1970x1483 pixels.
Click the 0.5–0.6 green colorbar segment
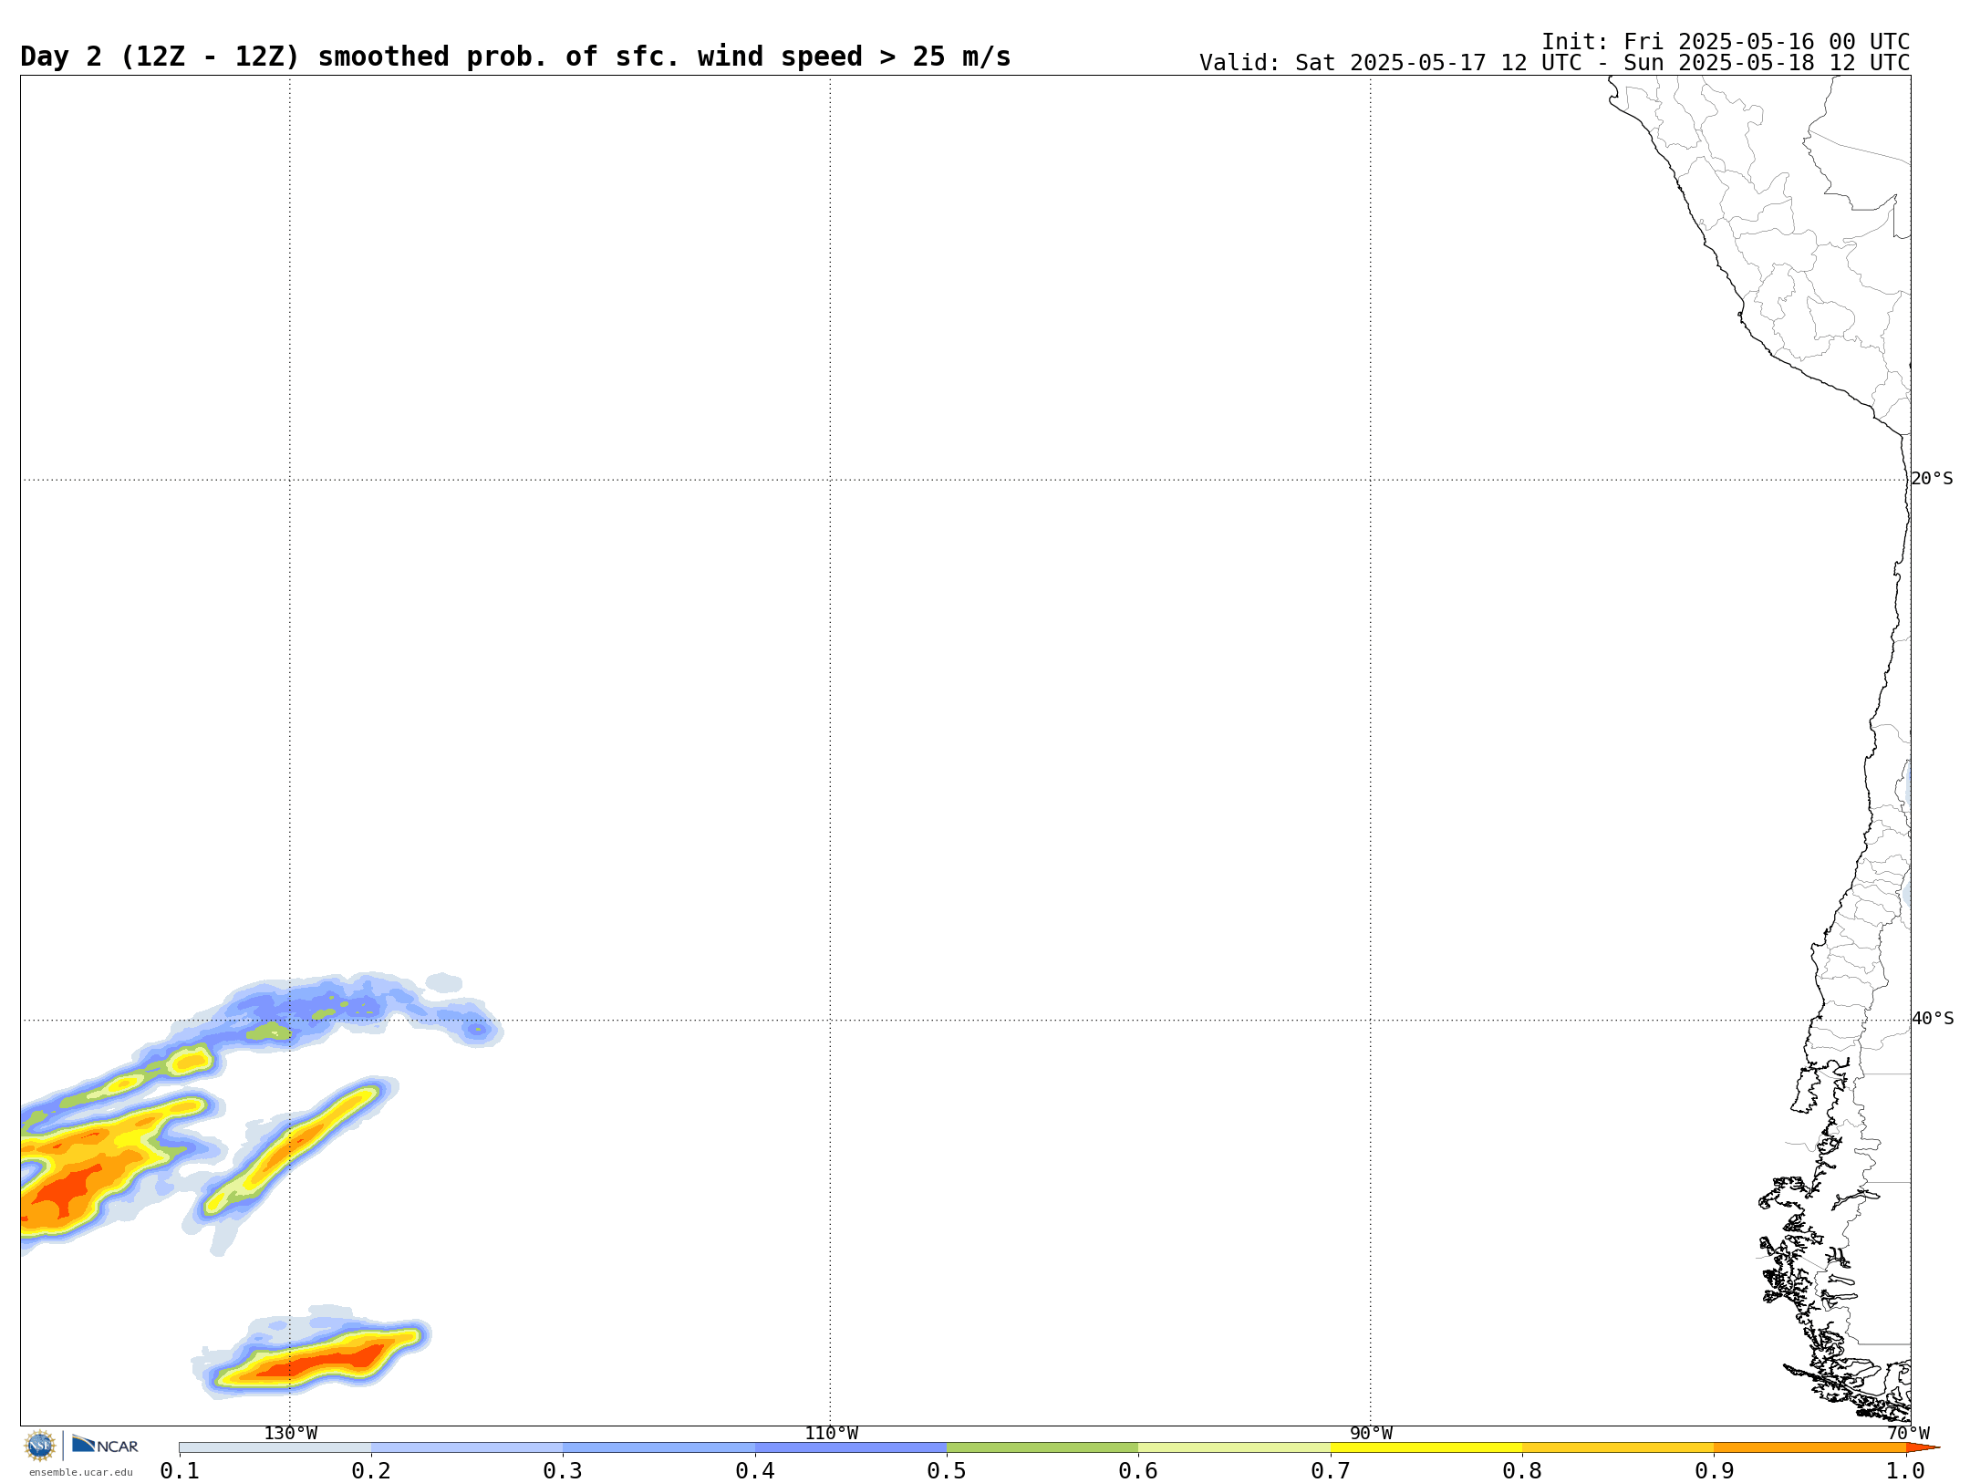(x=1042, y=1447)
